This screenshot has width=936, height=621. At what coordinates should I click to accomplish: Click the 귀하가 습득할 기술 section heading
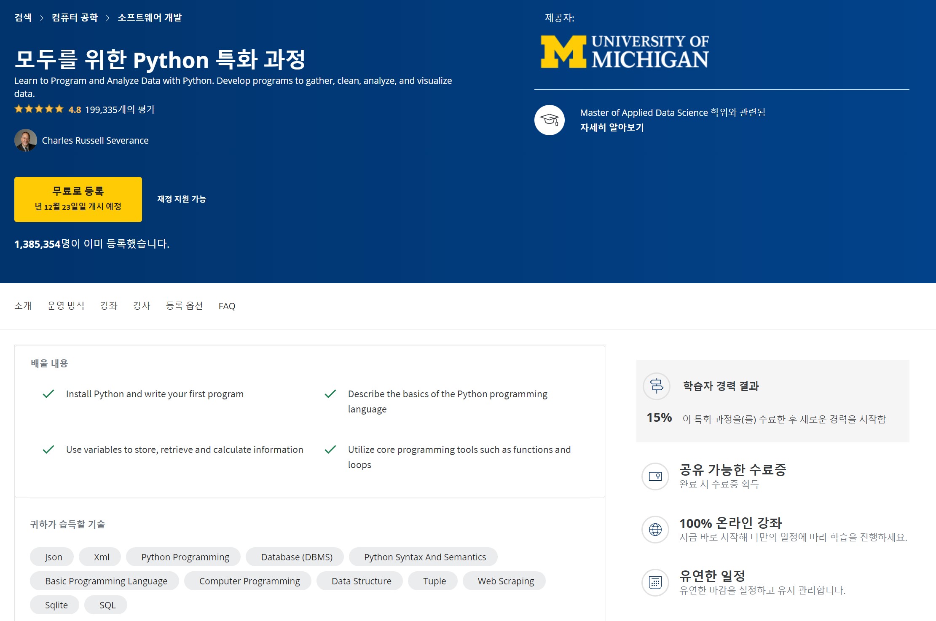pyautogui.click(x=67, y=524)
